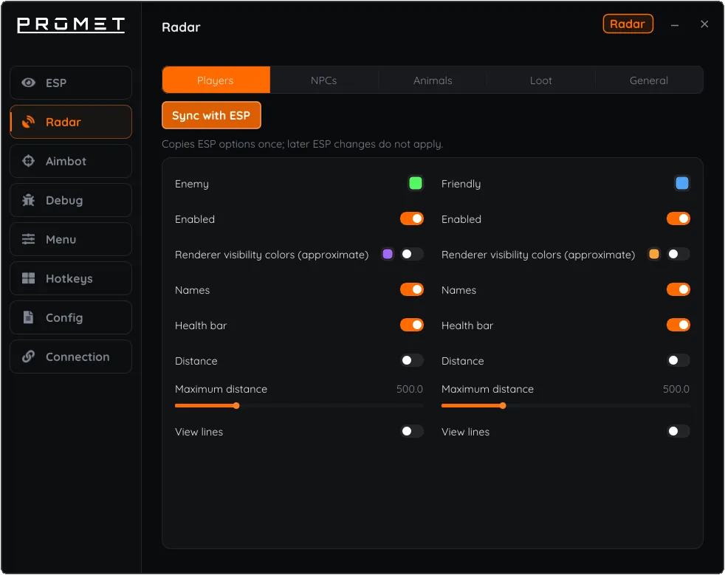The height and width of the screenshot is (575, 725).
Task: Open the green Enemy color swatch
Action: pos(415,183)
